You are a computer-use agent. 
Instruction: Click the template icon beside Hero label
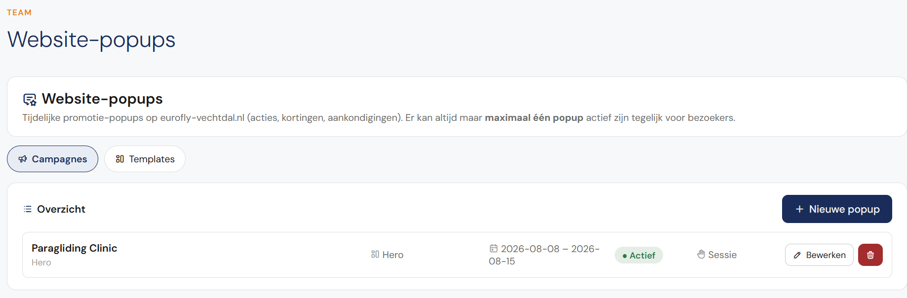pos(375,255)
